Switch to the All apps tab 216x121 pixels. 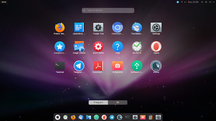coord(118,103)
